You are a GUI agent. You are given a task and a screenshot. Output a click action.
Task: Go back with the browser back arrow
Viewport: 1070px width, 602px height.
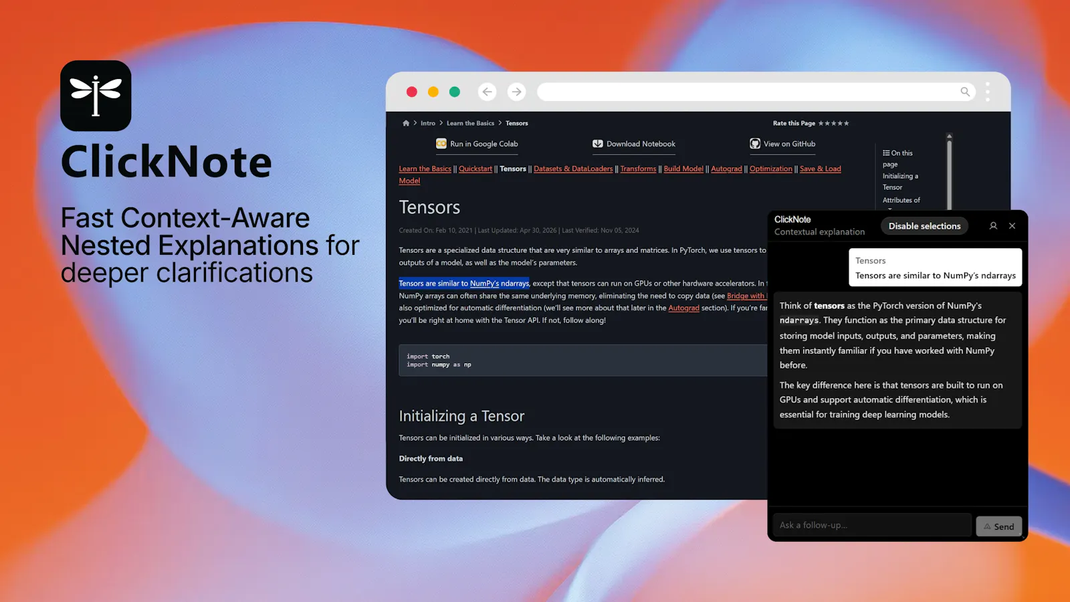(x=488, y=92)
